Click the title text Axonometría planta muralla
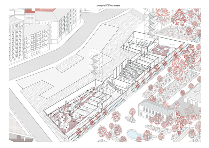The height and width of the screenshot is (148, 209). click(x=108, y=6)
